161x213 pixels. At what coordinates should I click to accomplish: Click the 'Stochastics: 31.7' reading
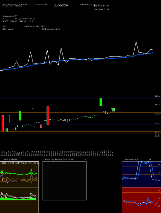10,16
